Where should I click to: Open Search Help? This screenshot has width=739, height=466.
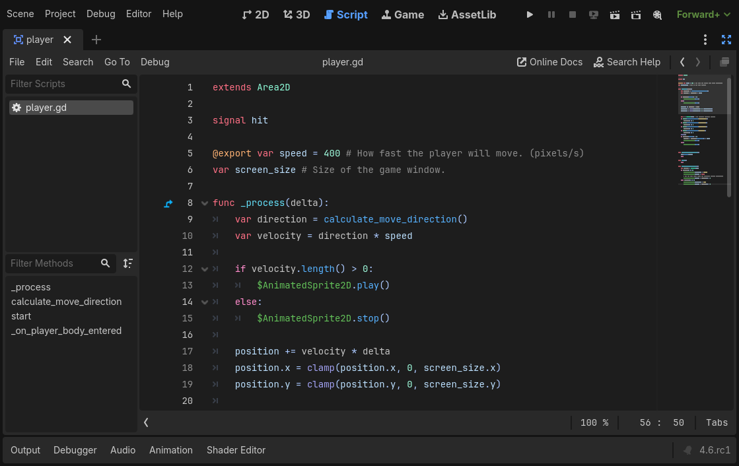[x=627, y=61]
